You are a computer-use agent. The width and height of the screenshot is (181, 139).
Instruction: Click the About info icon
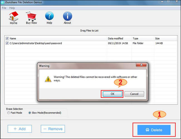pyautogui.click(x=67, y=18)
